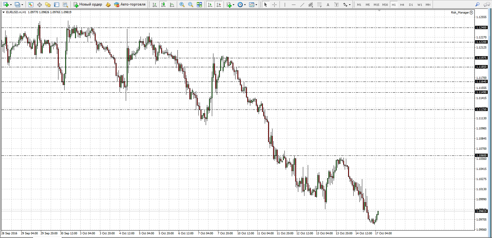492x238 pixels.
Task: Expand the indicators list dropdown
Action: pos(233,5)
